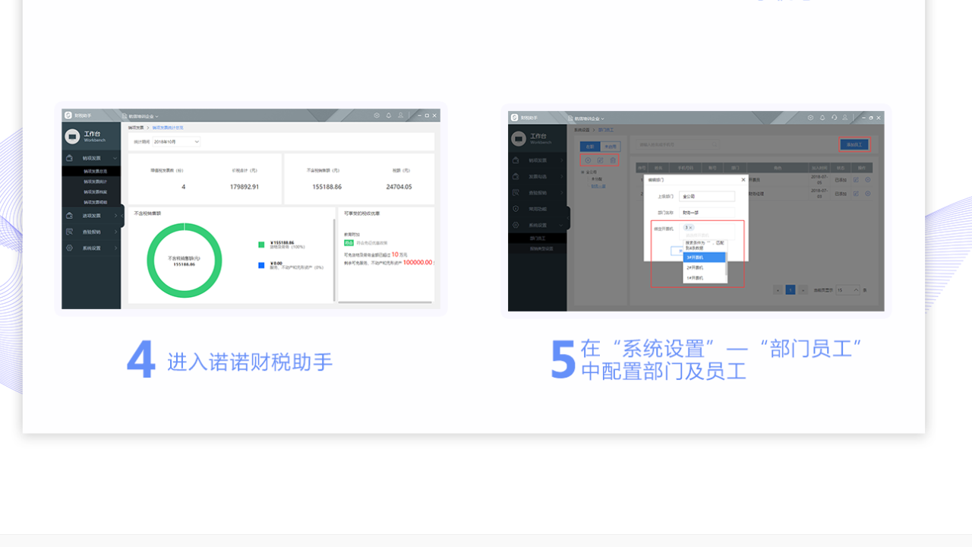Image resolution: width=972 pixels, height=547 pixels.
Task: Open the page-size 15 dropdown
Action: [847, 290]
